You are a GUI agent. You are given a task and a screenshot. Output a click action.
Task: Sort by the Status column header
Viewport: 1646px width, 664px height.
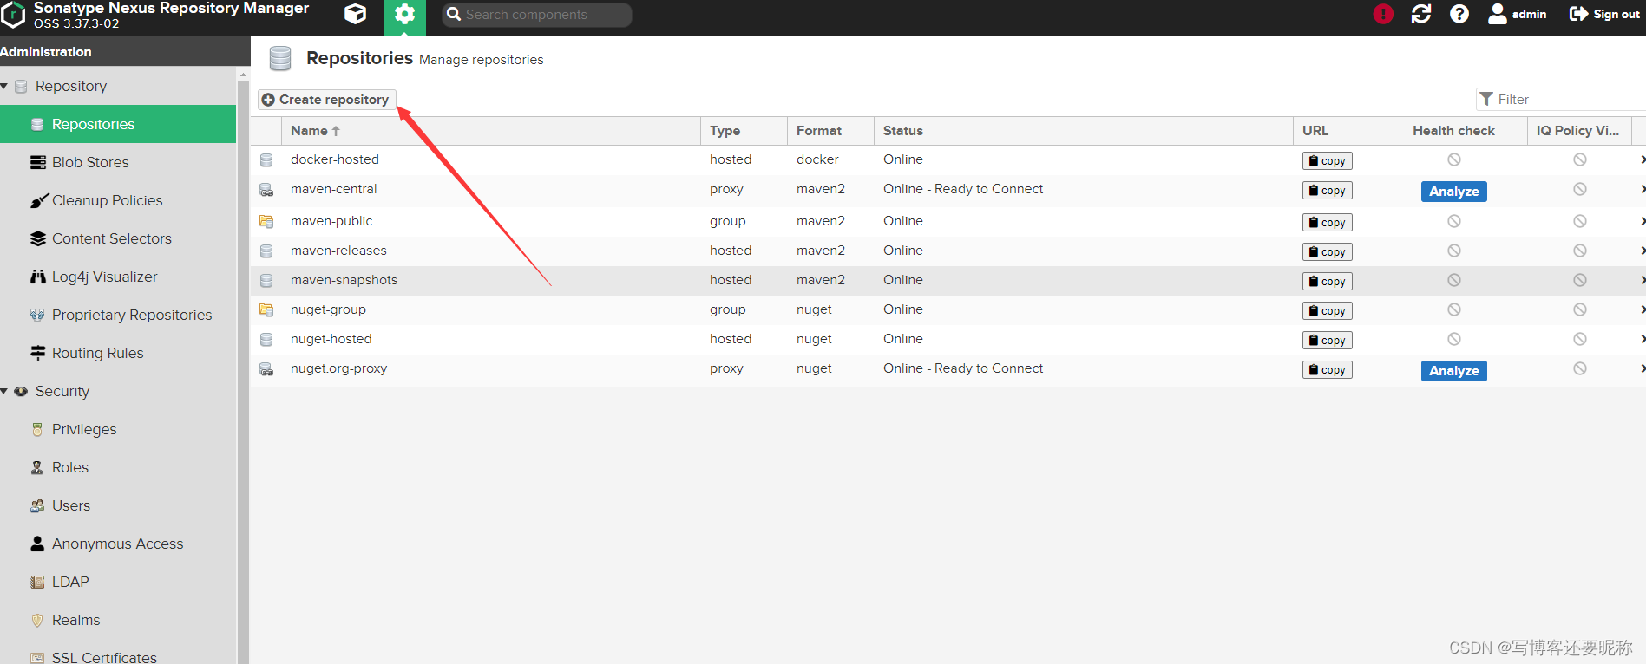pos(1083,131)
